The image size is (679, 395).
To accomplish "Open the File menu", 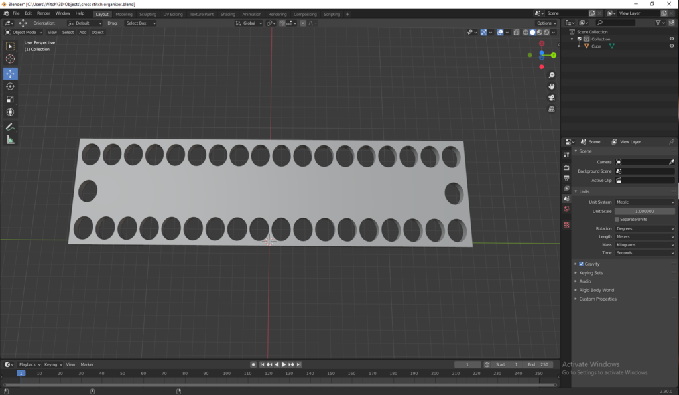I will 16,13.
